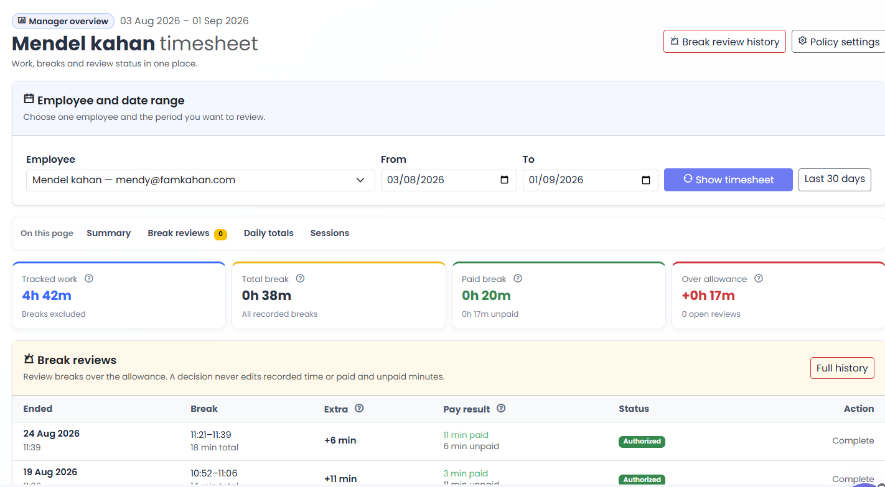Screen dimensions: 885x487
Task: Click the Break reviews count badge
Action: point(220,234)
